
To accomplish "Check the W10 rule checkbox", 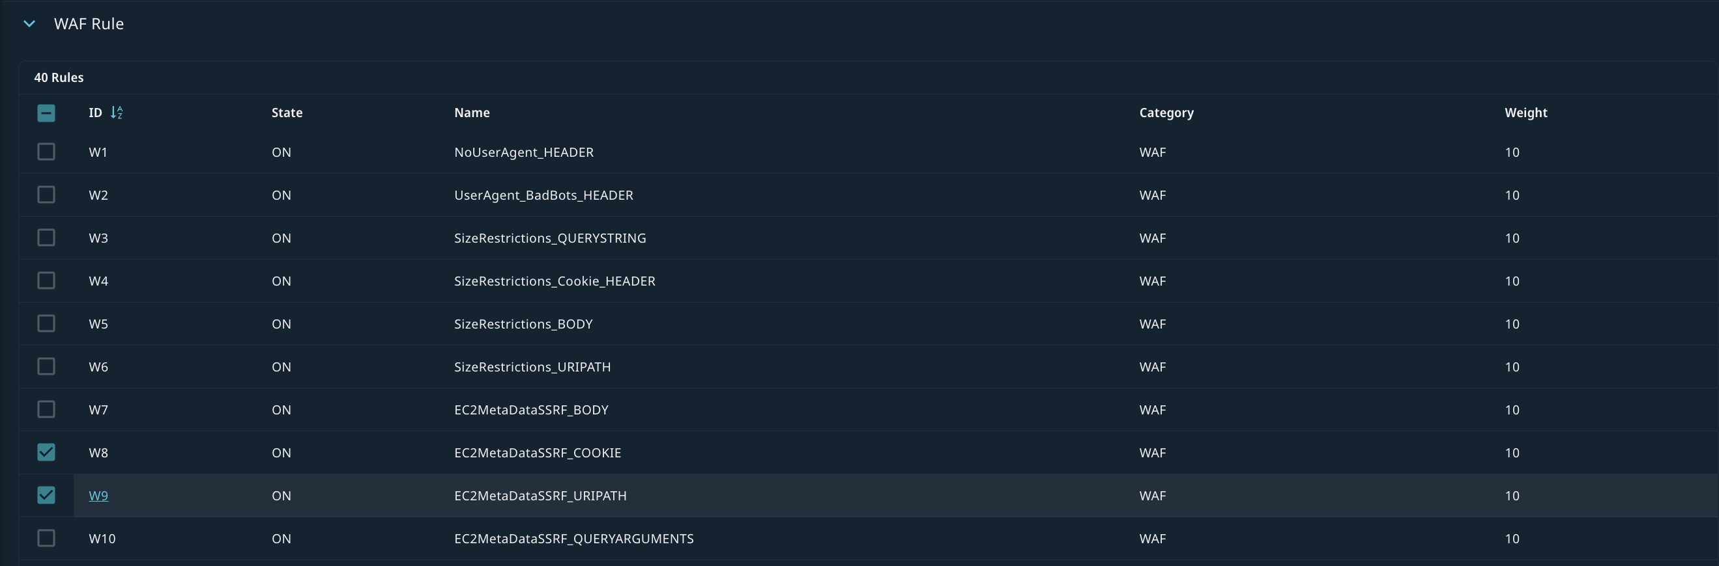I will (x=46, y=538).
